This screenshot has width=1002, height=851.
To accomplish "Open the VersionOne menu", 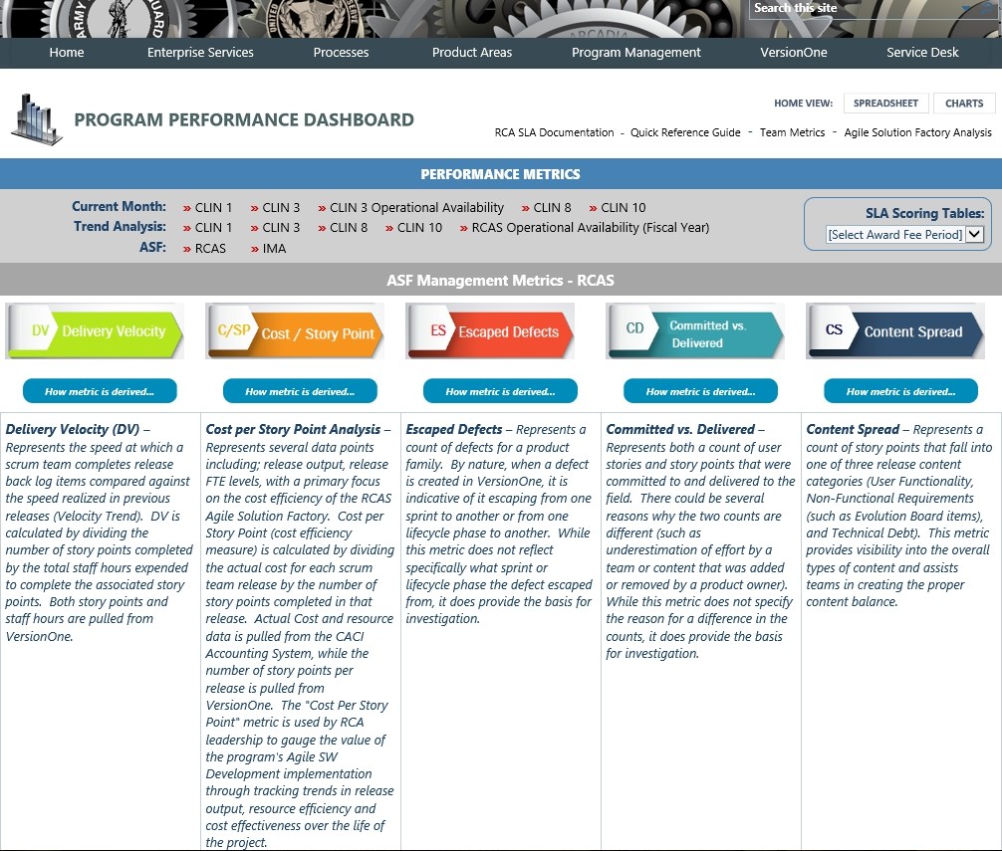I will click(794, 53).
